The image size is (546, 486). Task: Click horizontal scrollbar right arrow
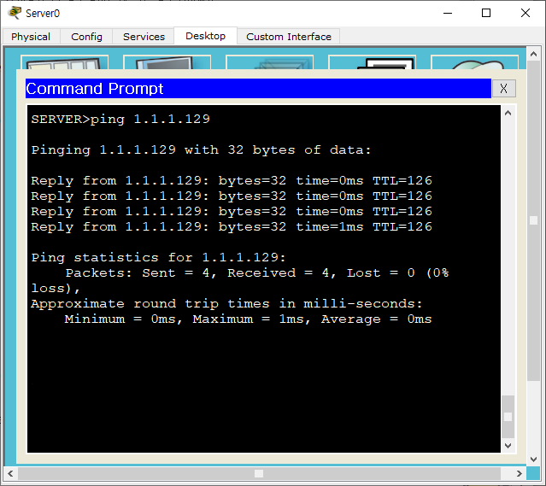[x=520, y=473]
